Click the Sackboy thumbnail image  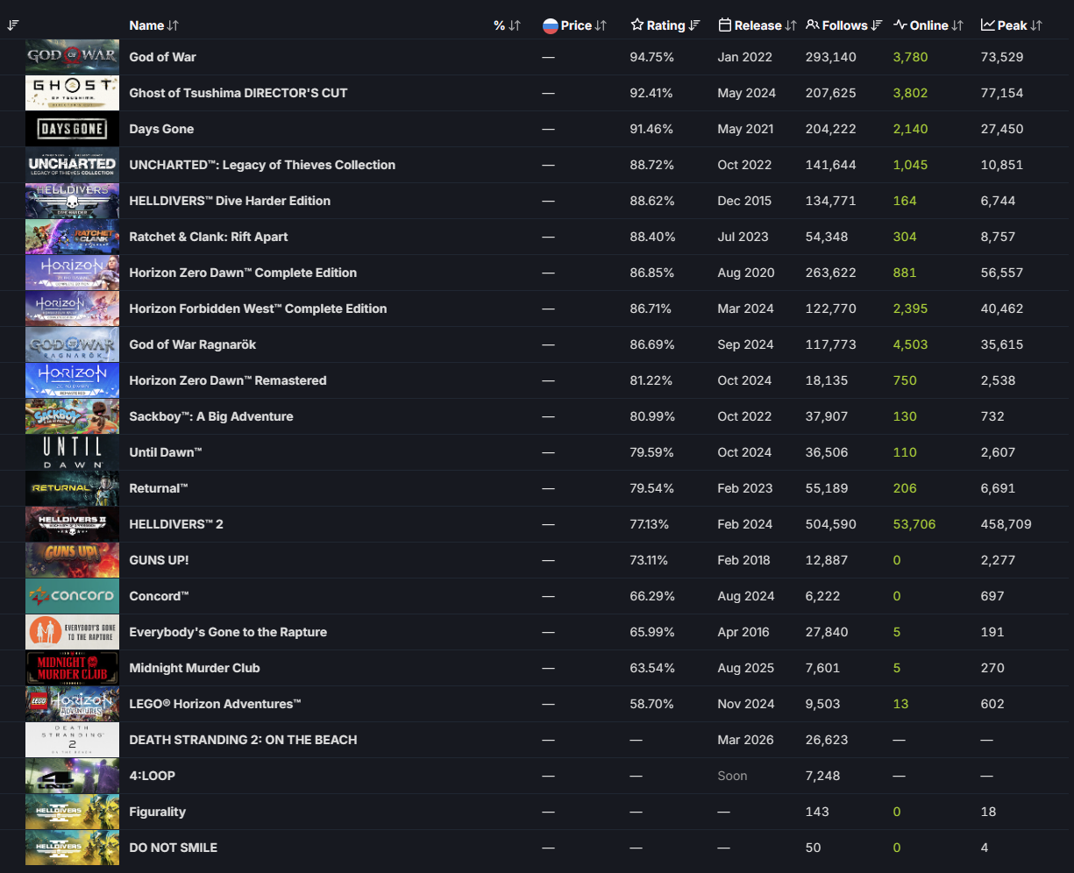[72, 416]
